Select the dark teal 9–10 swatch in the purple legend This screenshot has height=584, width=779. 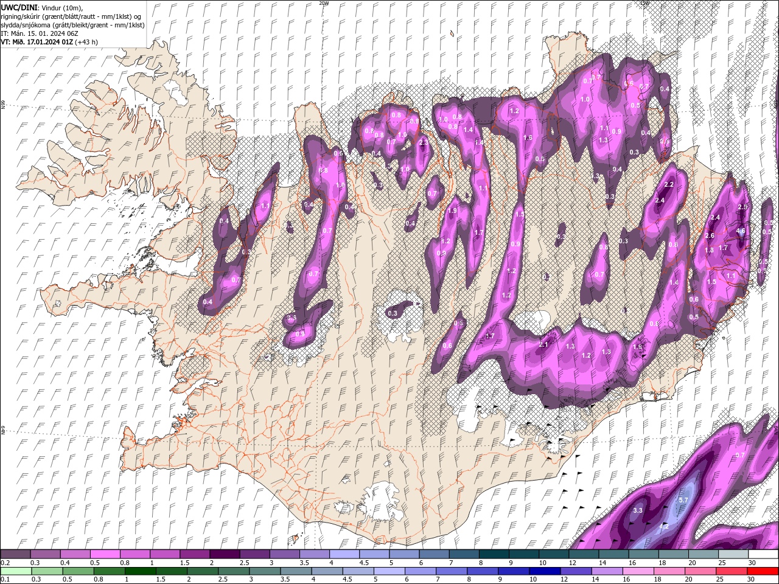tap(523, 554)
